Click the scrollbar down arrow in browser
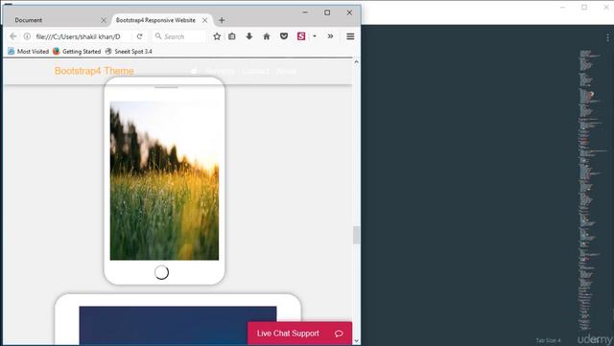The image size is (614, 346). pyautogui.click(x=356, y=341)
